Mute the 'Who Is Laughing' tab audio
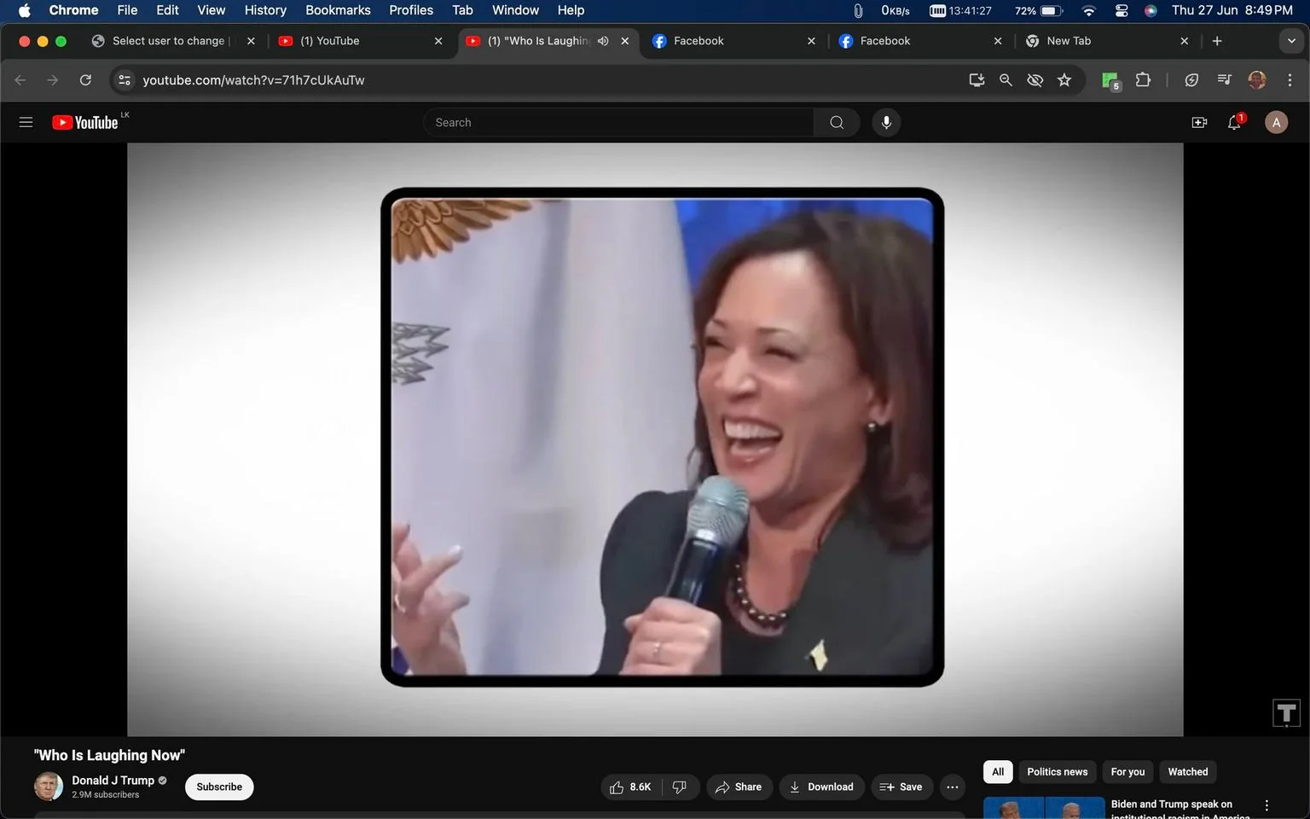1310x819 pixels. point(603,41)
